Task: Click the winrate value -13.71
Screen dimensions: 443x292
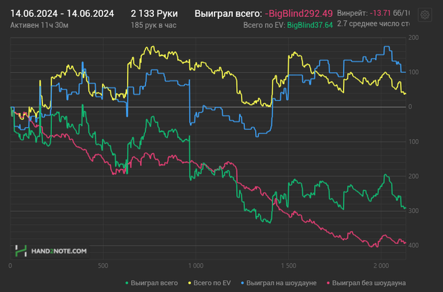Action: point(380,13)
